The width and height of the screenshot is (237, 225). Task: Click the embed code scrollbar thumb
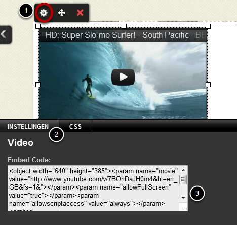click(183, 179)
